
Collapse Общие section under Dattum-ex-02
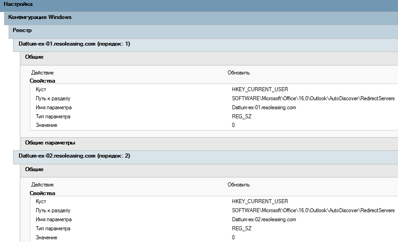point(209,171)
